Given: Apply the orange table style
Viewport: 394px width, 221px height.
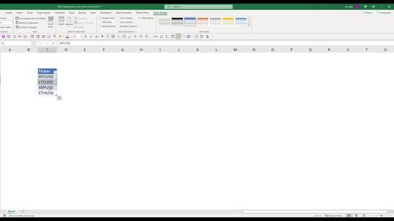Looking at the screenshot, I should pyautogui.click(x=203, y=21).
